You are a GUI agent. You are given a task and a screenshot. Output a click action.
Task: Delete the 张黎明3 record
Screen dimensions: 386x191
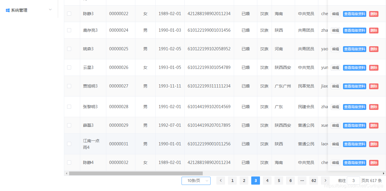pyautogui.click(x=374, y=107)
